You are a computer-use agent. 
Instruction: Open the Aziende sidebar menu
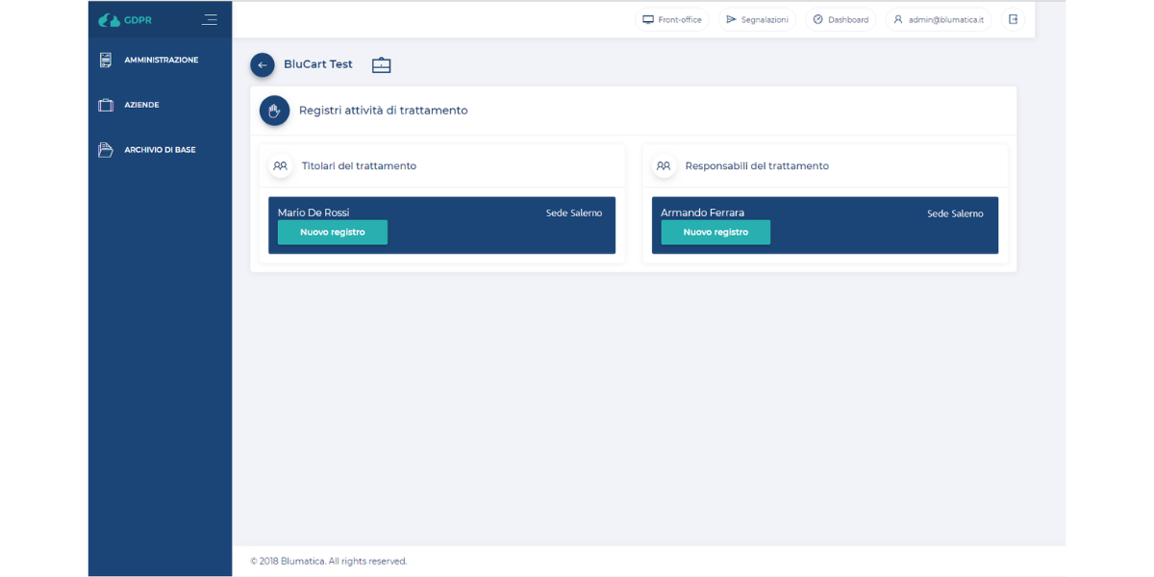pyautogui.click(x=141, y=105)
